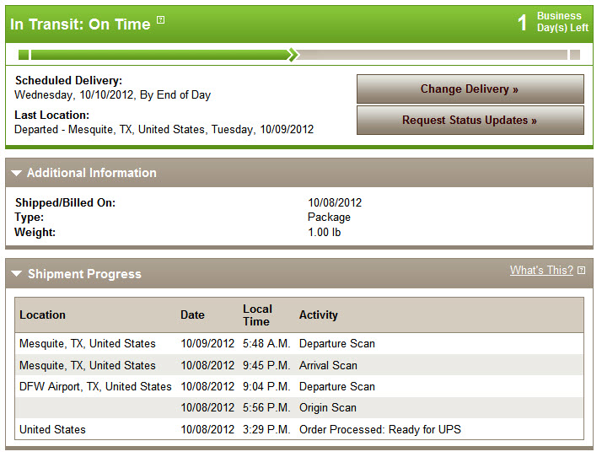Click the gray end block of the progress bar
This screenshot has width=602, height=457.
tap(575, 55)
